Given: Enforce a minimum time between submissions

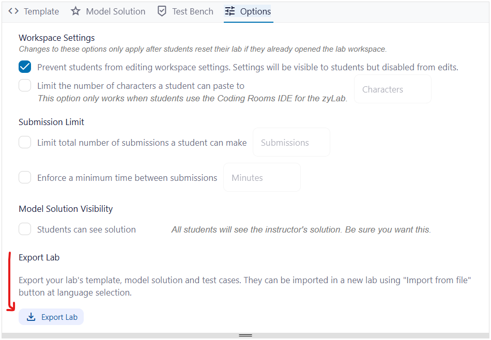Looking at the screenshot, I should pyautogui.click(x=24, y=177).
